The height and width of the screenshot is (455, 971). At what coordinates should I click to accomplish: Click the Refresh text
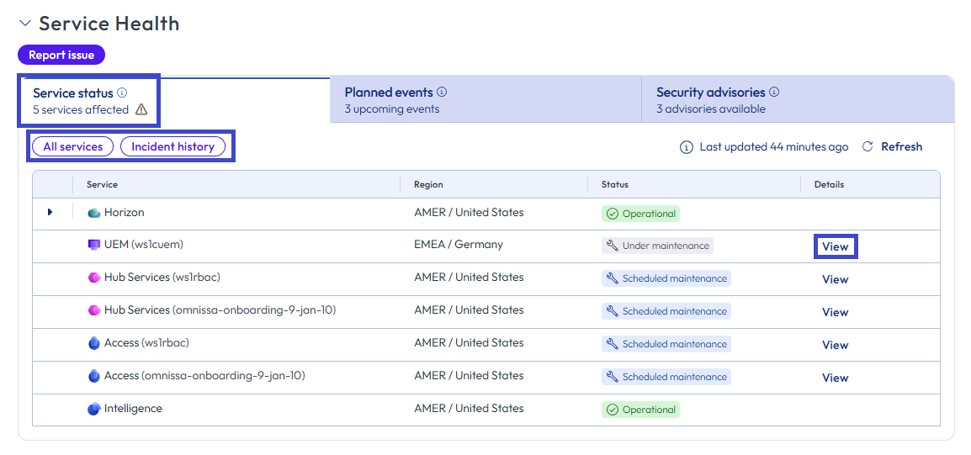902,146
